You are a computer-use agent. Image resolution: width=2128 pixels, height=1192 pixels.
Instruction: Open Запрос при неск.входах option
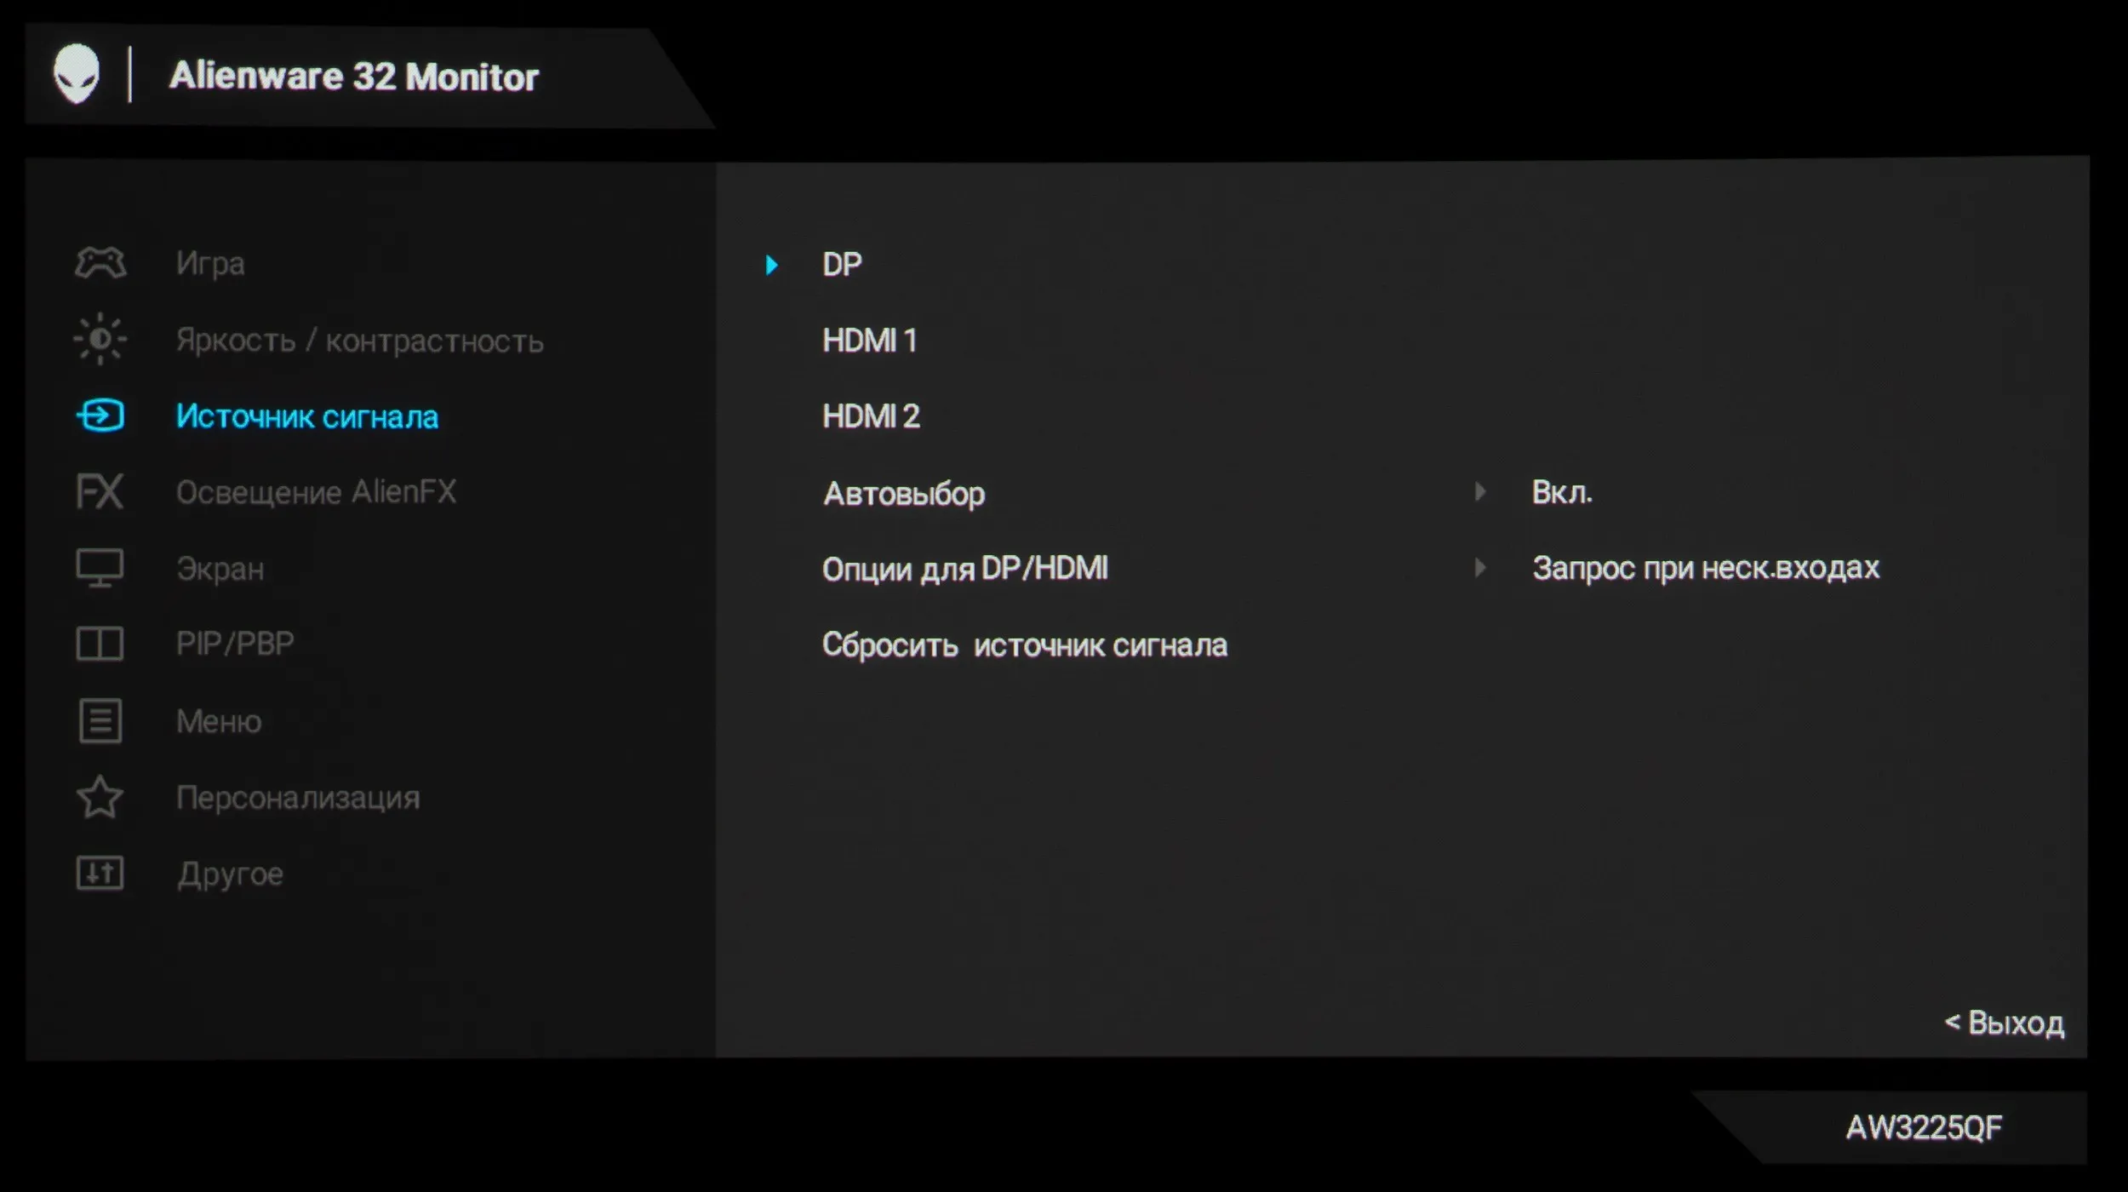[1705, 568]
